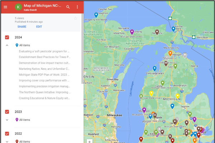Viewport: 215px width, 143px height.
Task: Uncheck the 2022 layer checkbox
Action: pos(7,134)
